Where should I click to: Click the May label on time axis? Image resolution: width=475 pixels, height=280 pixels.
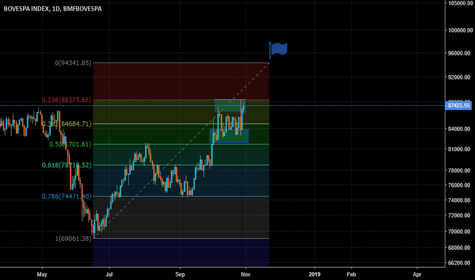(x=42, y=274)
